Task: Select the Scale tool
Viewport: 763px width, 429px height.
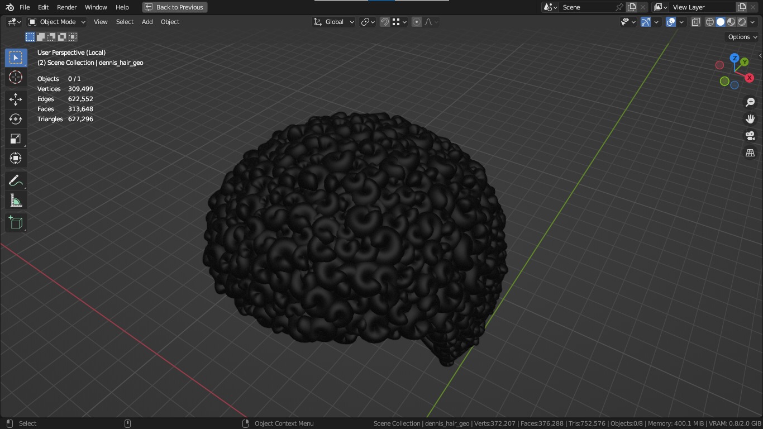Action: coord(16,139)
